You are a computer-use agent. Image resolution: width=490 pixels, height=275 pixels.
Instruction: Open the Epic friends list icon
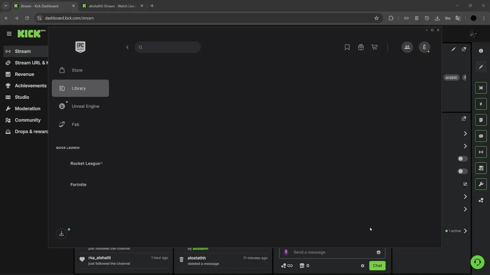coord(407,47)
